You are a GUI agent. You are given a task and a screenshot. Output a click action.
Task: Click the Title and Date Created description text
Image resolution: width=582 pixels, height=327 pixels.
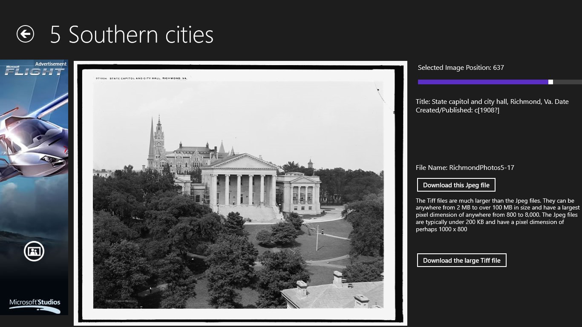(492, 106)
